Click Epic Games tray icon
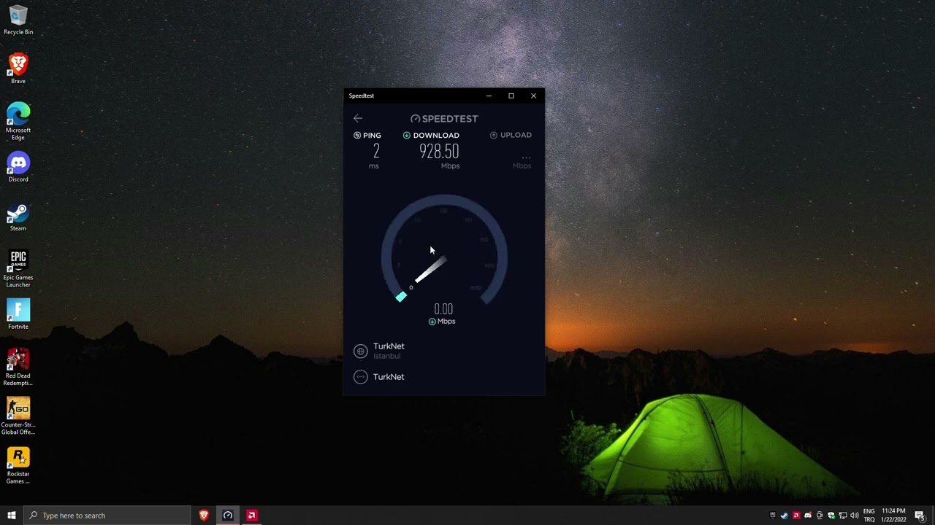The height and width of the screenshot is (525, 935). 773,516
